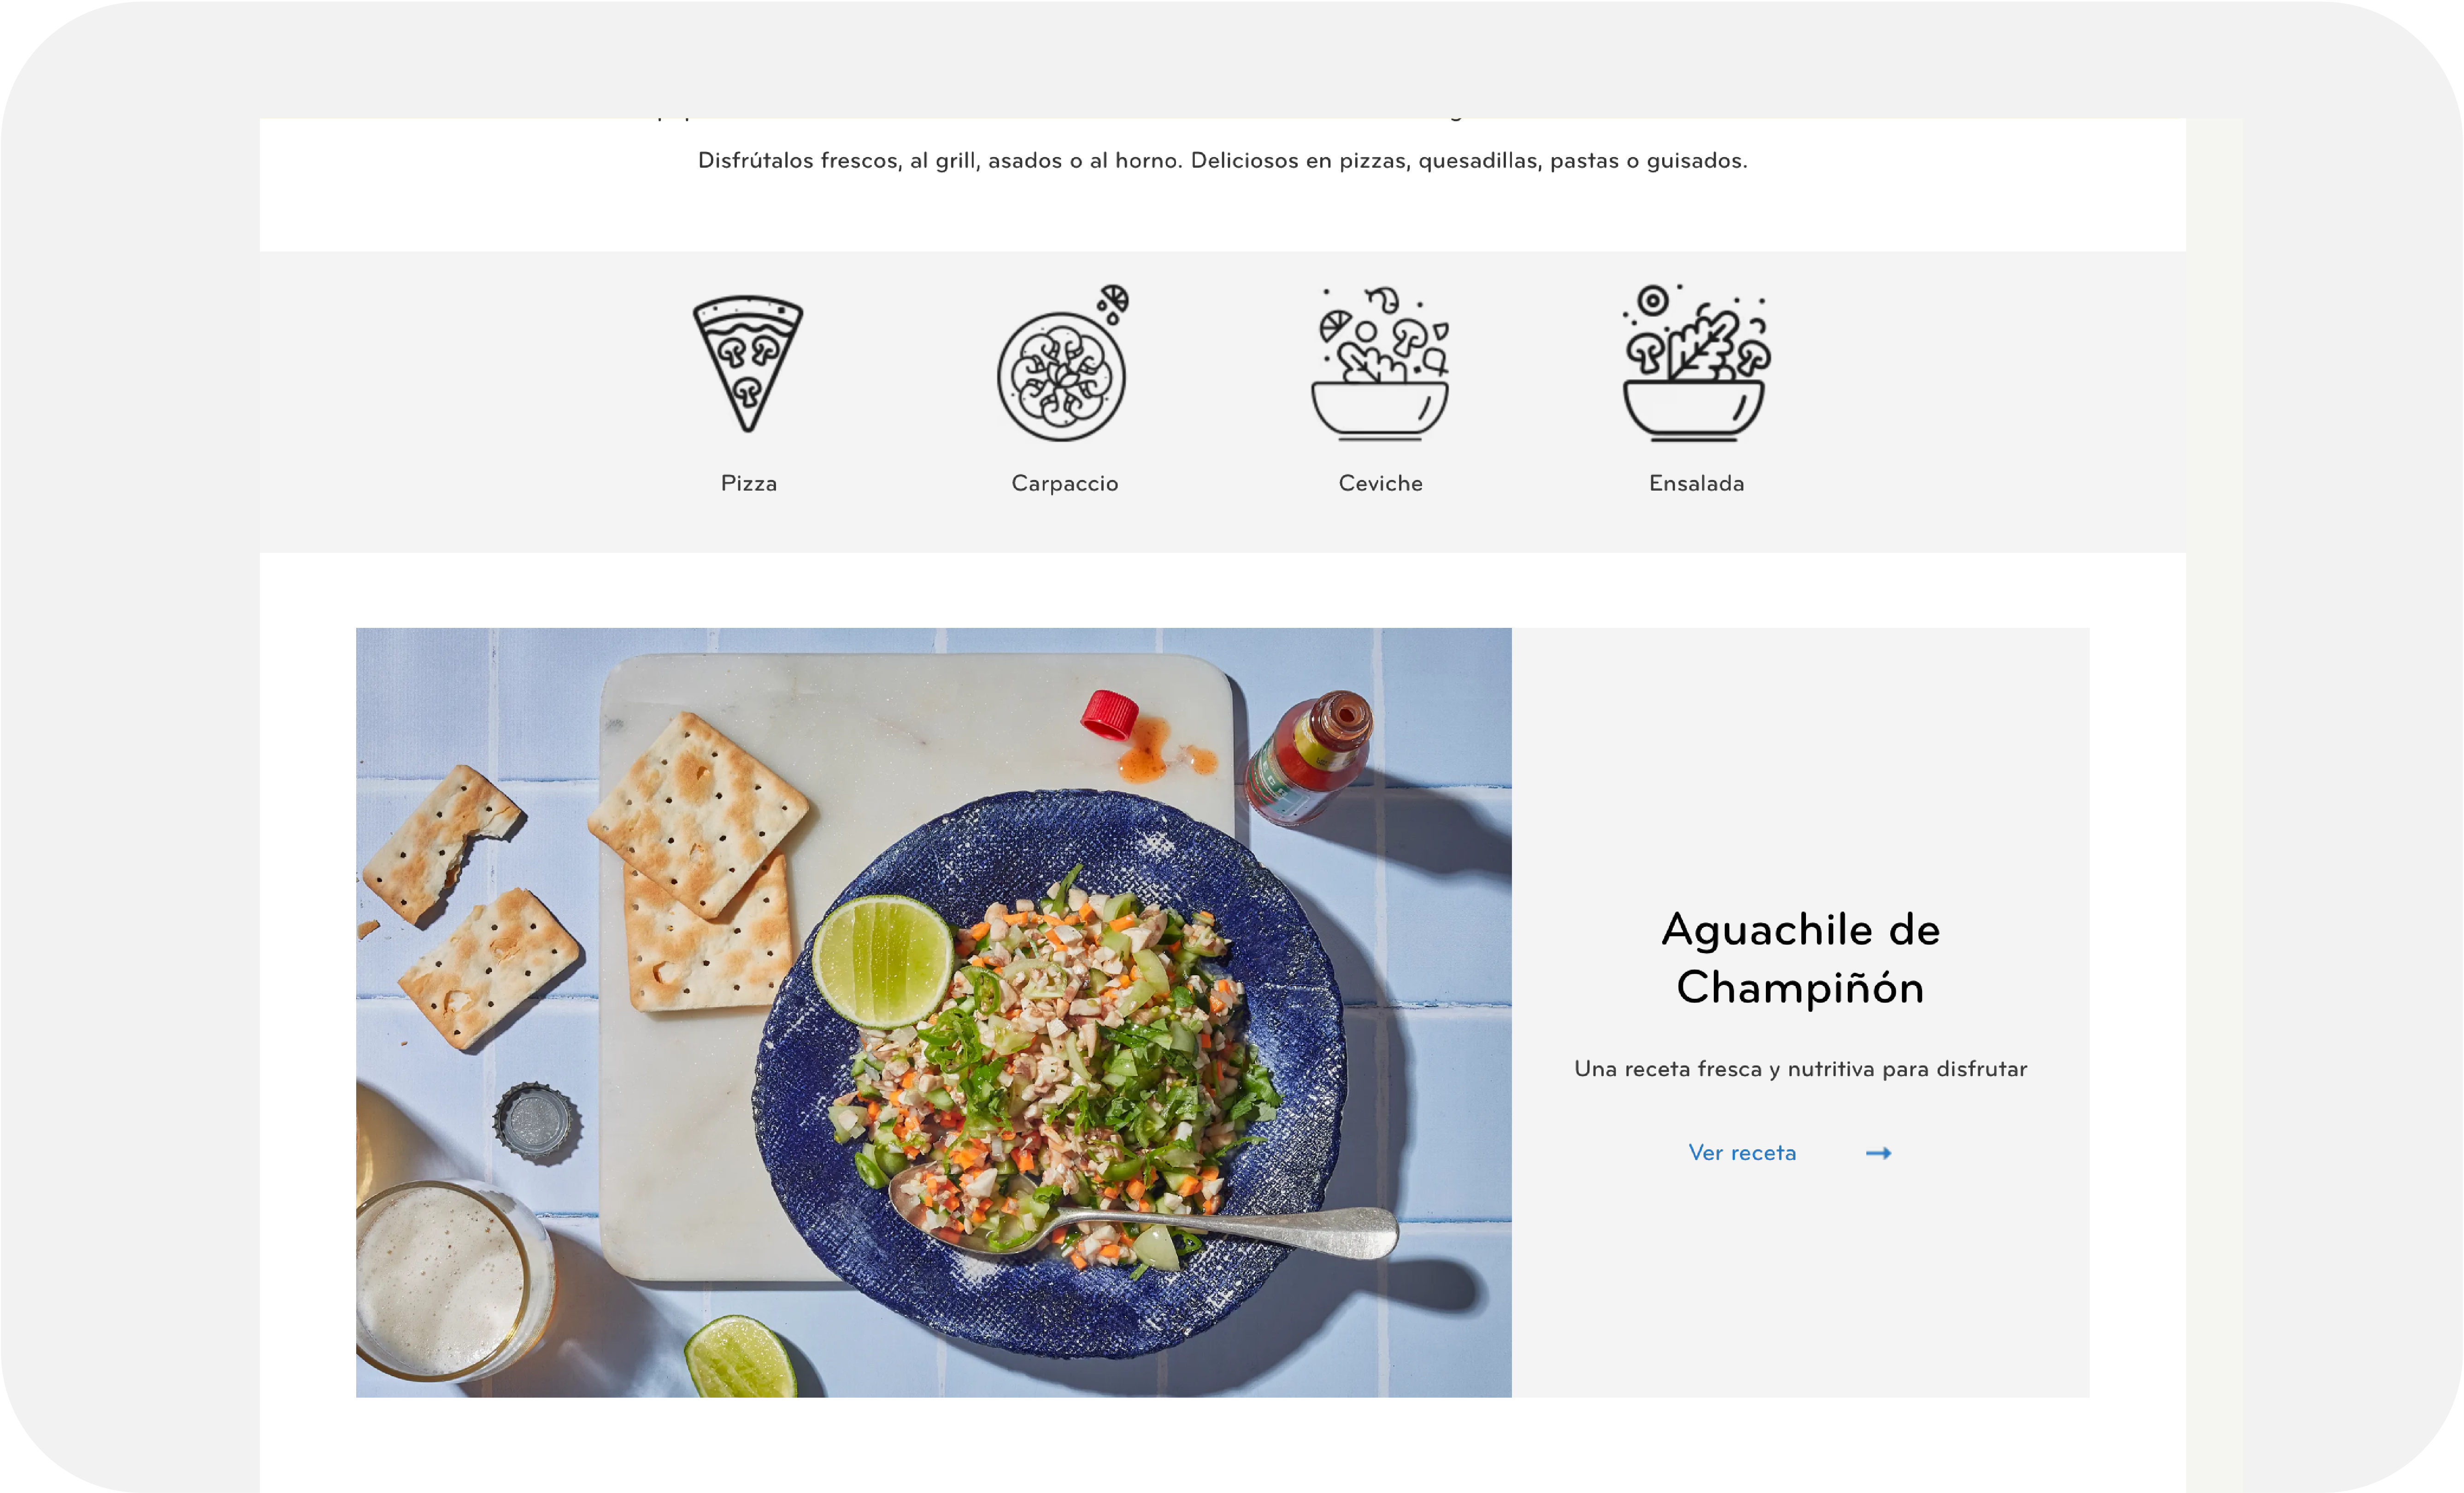Click the blue arrow beside Ver receta
This screenshot has width=2464, height=1493.
point(1878,1153)
